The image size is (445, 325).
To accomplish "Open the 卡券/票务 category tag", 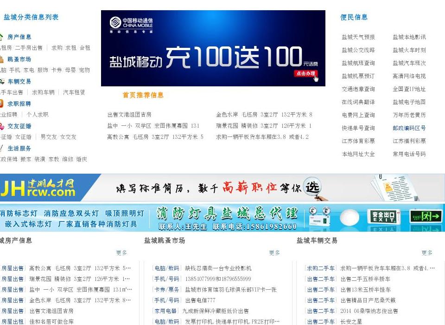I will click(x=166, y=289).
